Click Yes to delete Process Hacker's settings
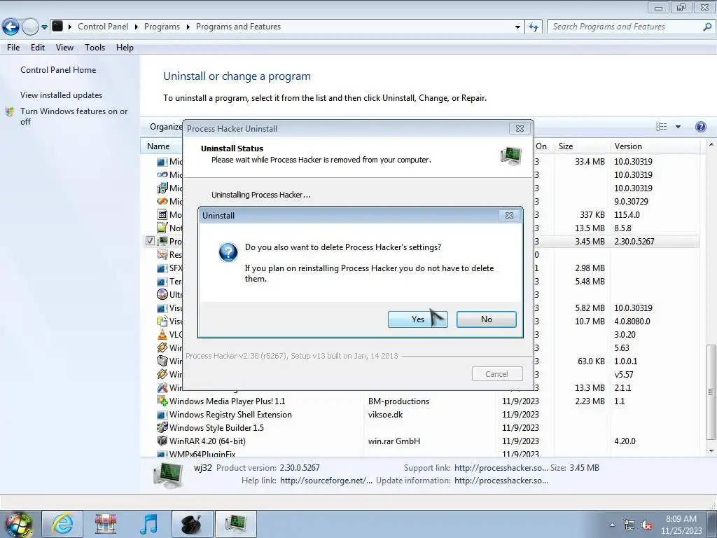The image size is (717, 538). point(417,319)
